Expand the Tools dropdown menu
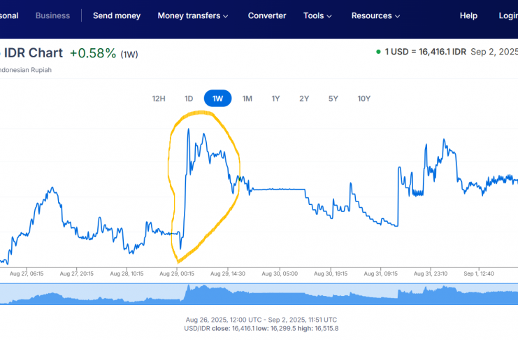The image size is (518, 340). (x=317, y=15)
